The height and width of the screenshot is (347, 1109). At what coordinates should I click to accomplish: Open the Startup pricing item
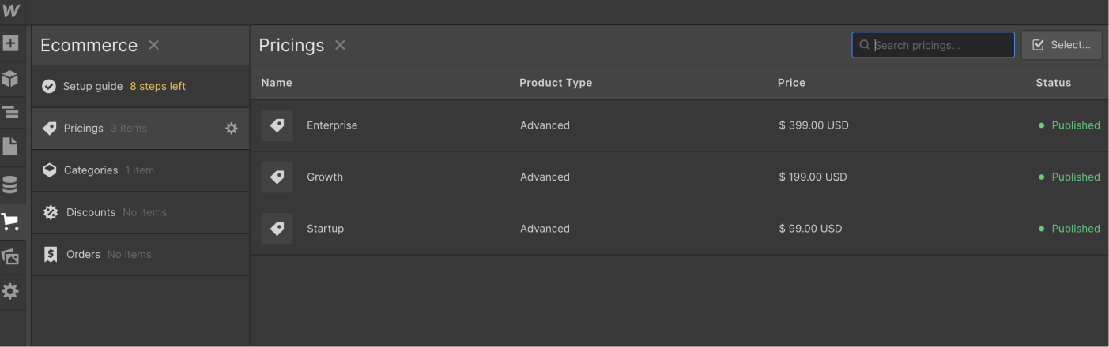click(x=325, y=229)
